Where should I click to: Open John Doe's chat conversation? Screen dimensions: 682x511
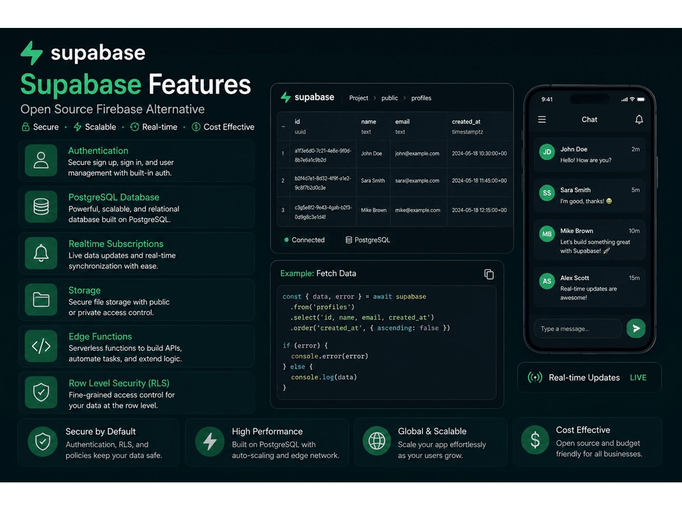click(589, 155)
